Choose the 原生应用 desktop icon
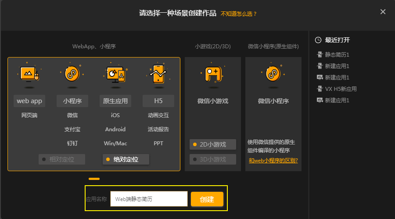The width and height of the screenshot is (395, 219). tap(115, 74)
